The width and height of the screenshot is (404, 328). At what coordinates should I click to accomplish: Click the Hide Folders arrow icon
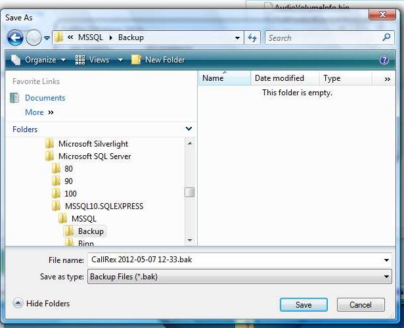tap(18, 303)
